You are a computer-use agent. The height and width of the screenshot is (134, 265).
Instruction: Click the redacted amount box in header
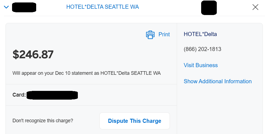pos(209,8)
